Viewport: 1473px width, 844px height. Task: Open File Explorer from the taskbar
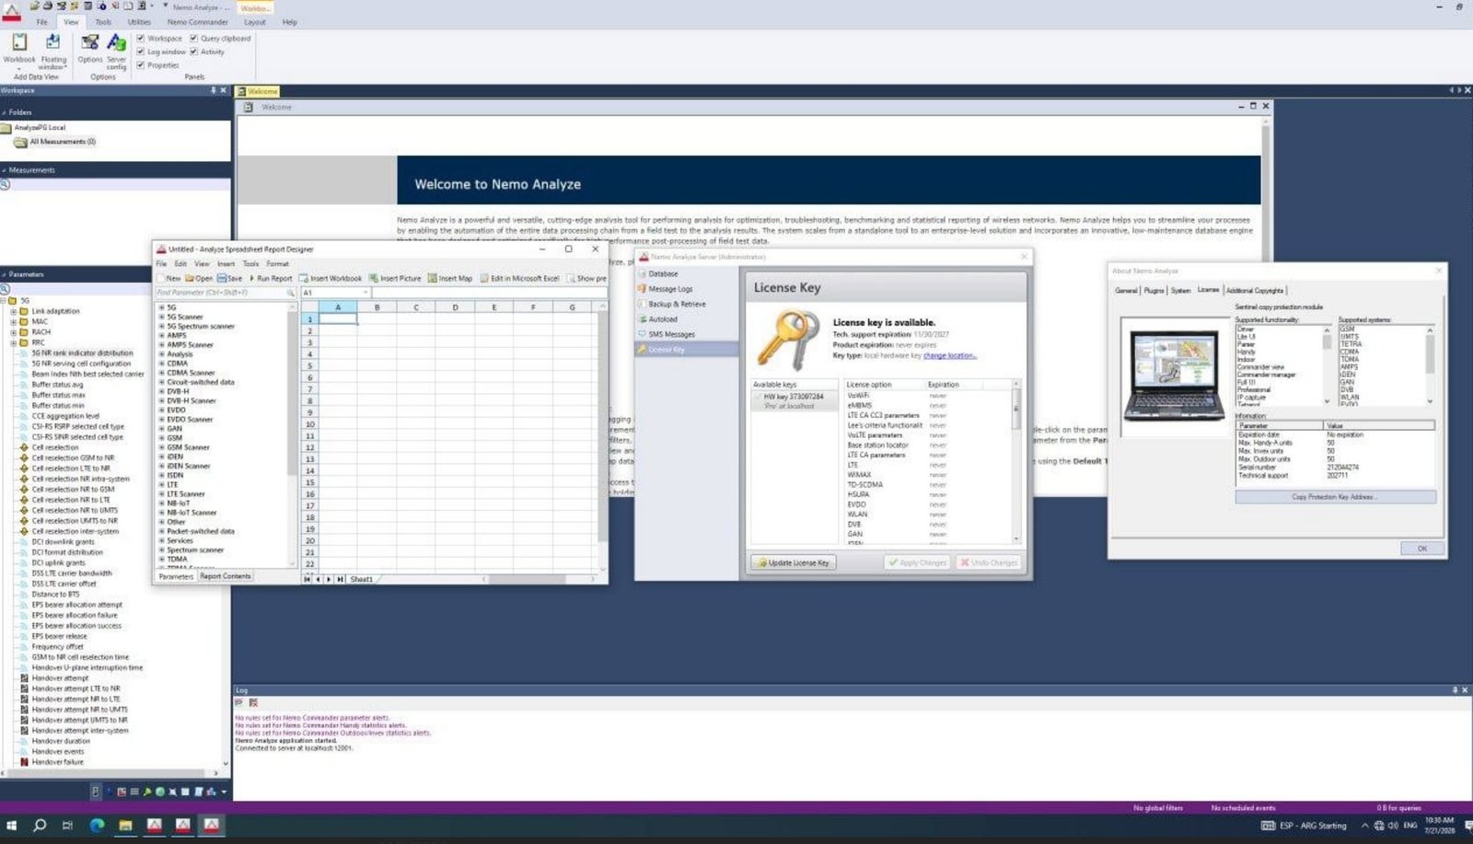tap(125, 826)
